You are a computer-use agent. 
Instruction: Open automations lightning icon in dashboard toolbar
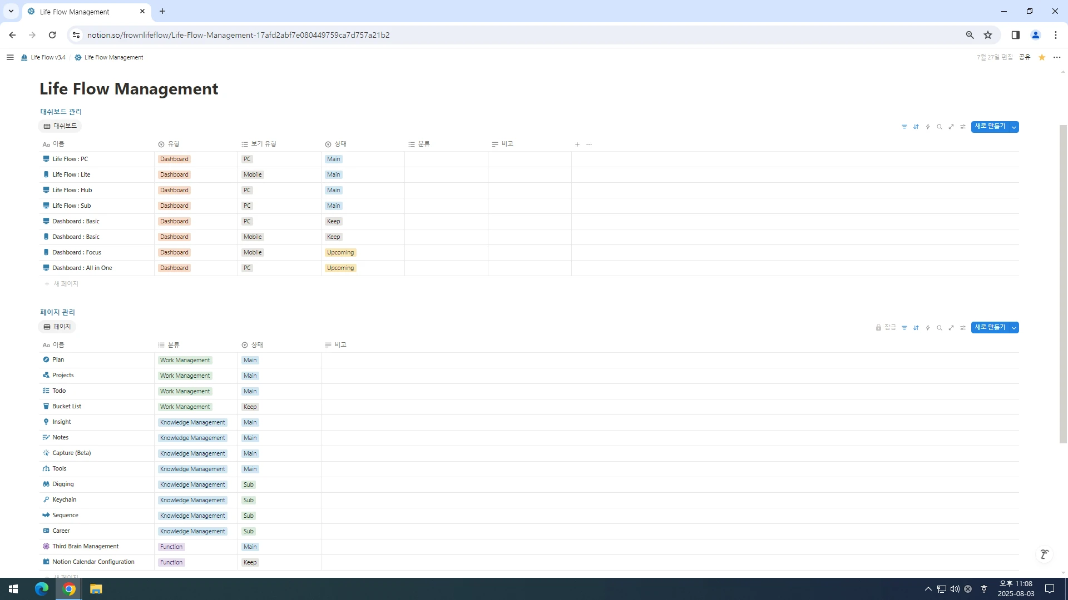click(x=928, y=127)
